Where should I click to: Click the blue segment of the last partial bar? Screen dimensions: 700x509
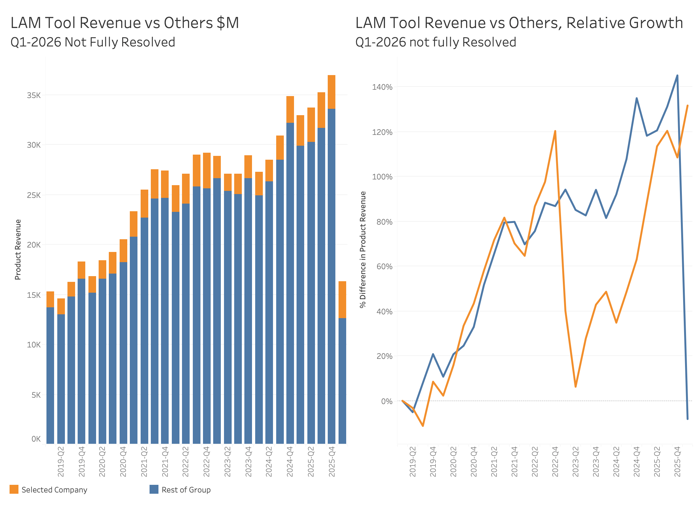pyautogui.click(x=342, y=381)
